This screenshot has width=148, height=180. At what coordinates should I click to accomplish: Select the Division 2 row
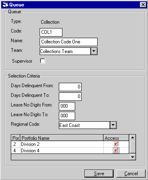click(70, 144)
